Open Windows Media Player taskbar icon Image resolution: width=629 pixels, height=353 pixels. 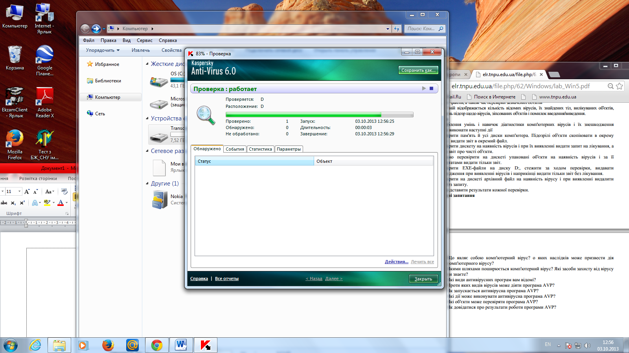(83, 345)
